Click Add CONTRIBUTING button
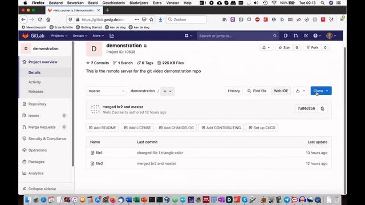This screenshot has height=205, width=365. [221, 128]
